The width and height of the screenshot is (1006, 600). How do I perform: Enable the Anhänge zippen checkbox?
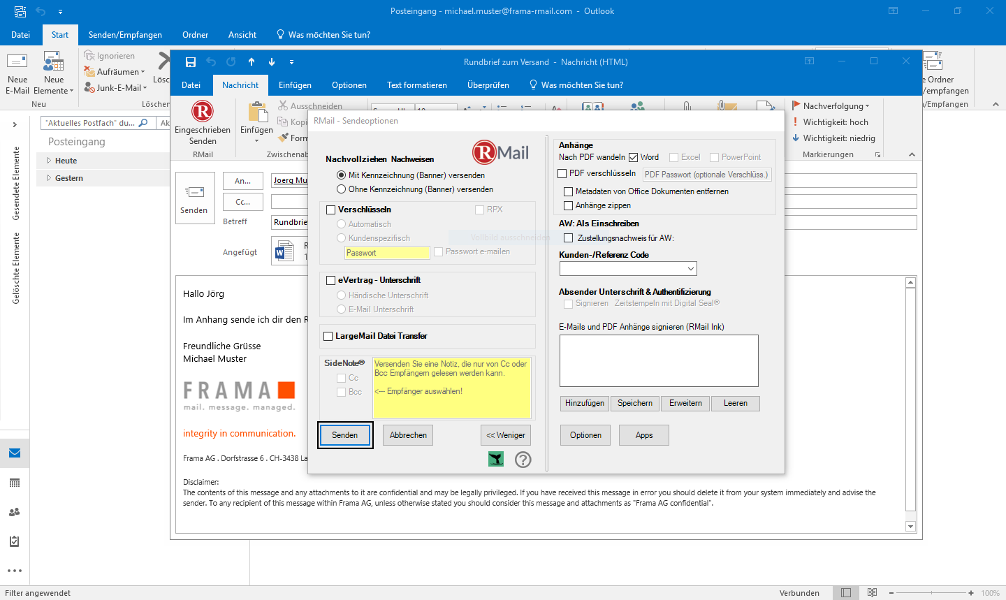[569, 205]
